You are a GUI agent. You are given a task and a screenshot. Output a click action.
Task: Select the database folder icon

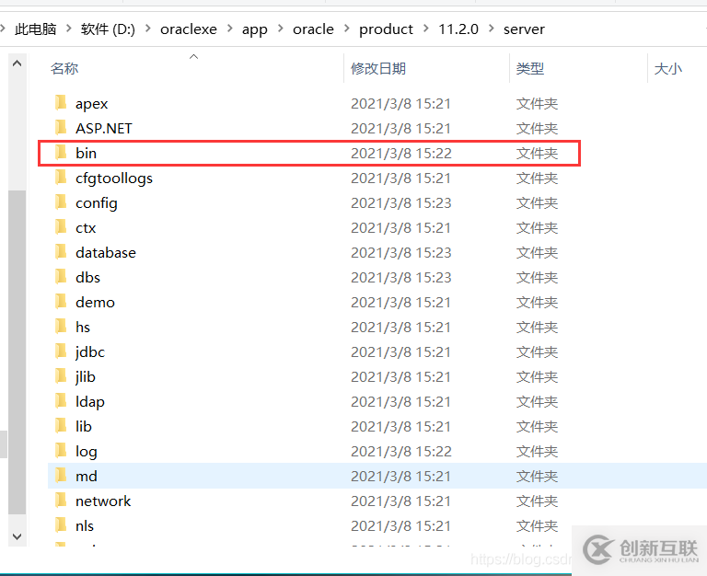click(61, 252)
